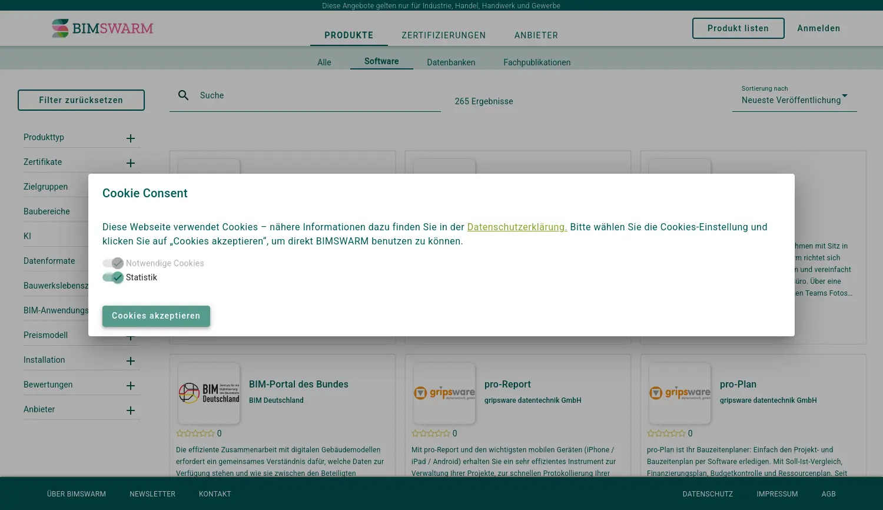Open the DATENSCHUTZ footer link
The image size is (883, 510).
708,494
